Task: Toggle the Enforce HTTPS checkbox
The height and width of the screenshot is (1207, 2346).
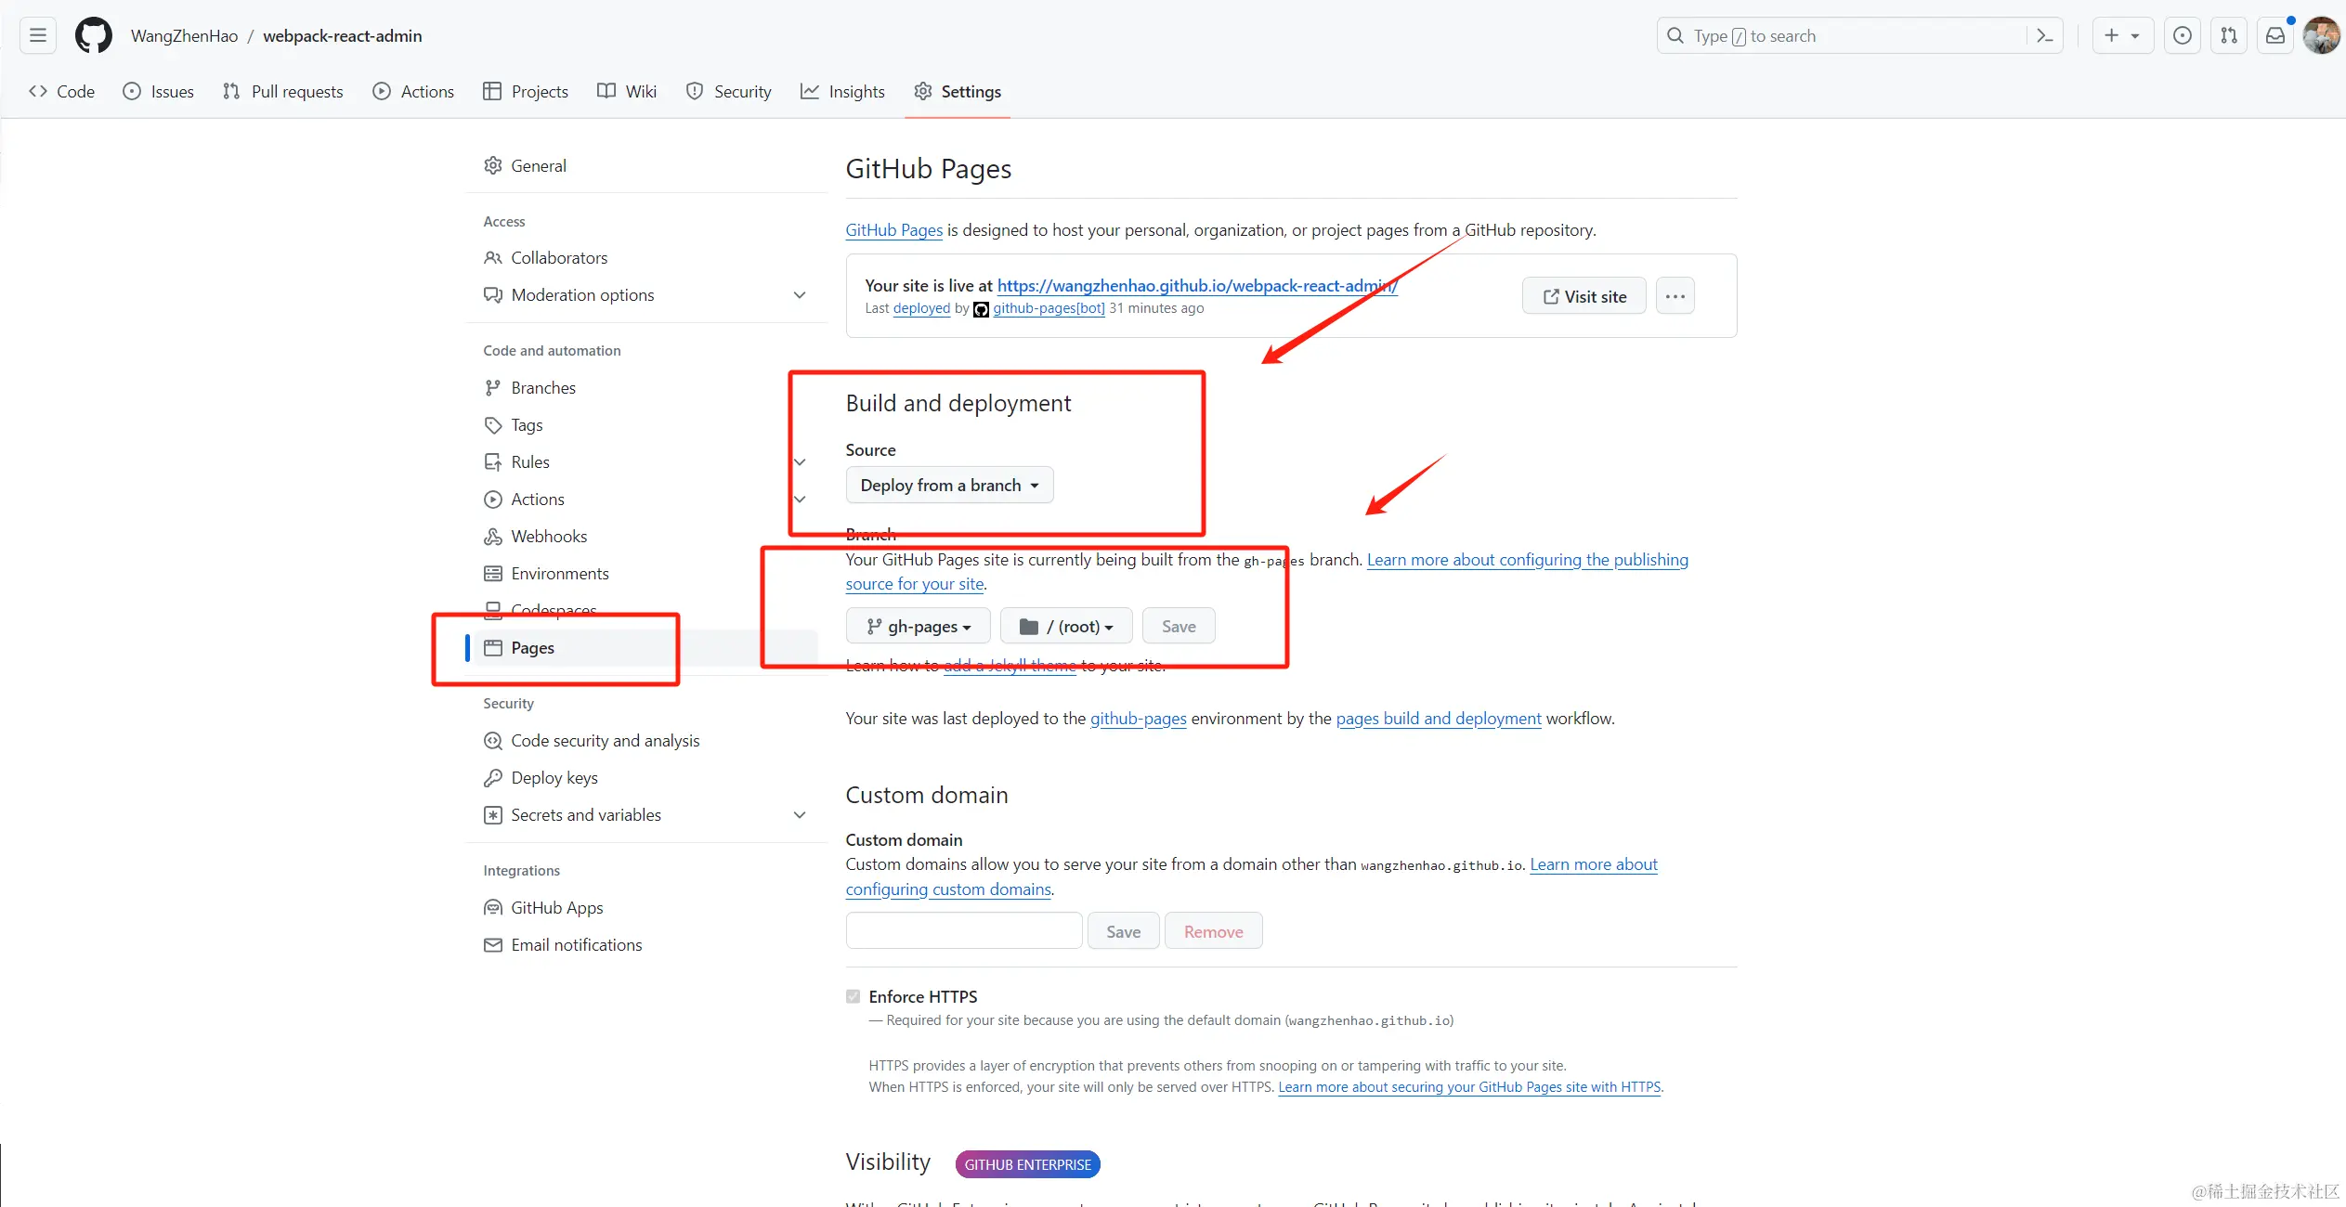Action: point(853,996)
